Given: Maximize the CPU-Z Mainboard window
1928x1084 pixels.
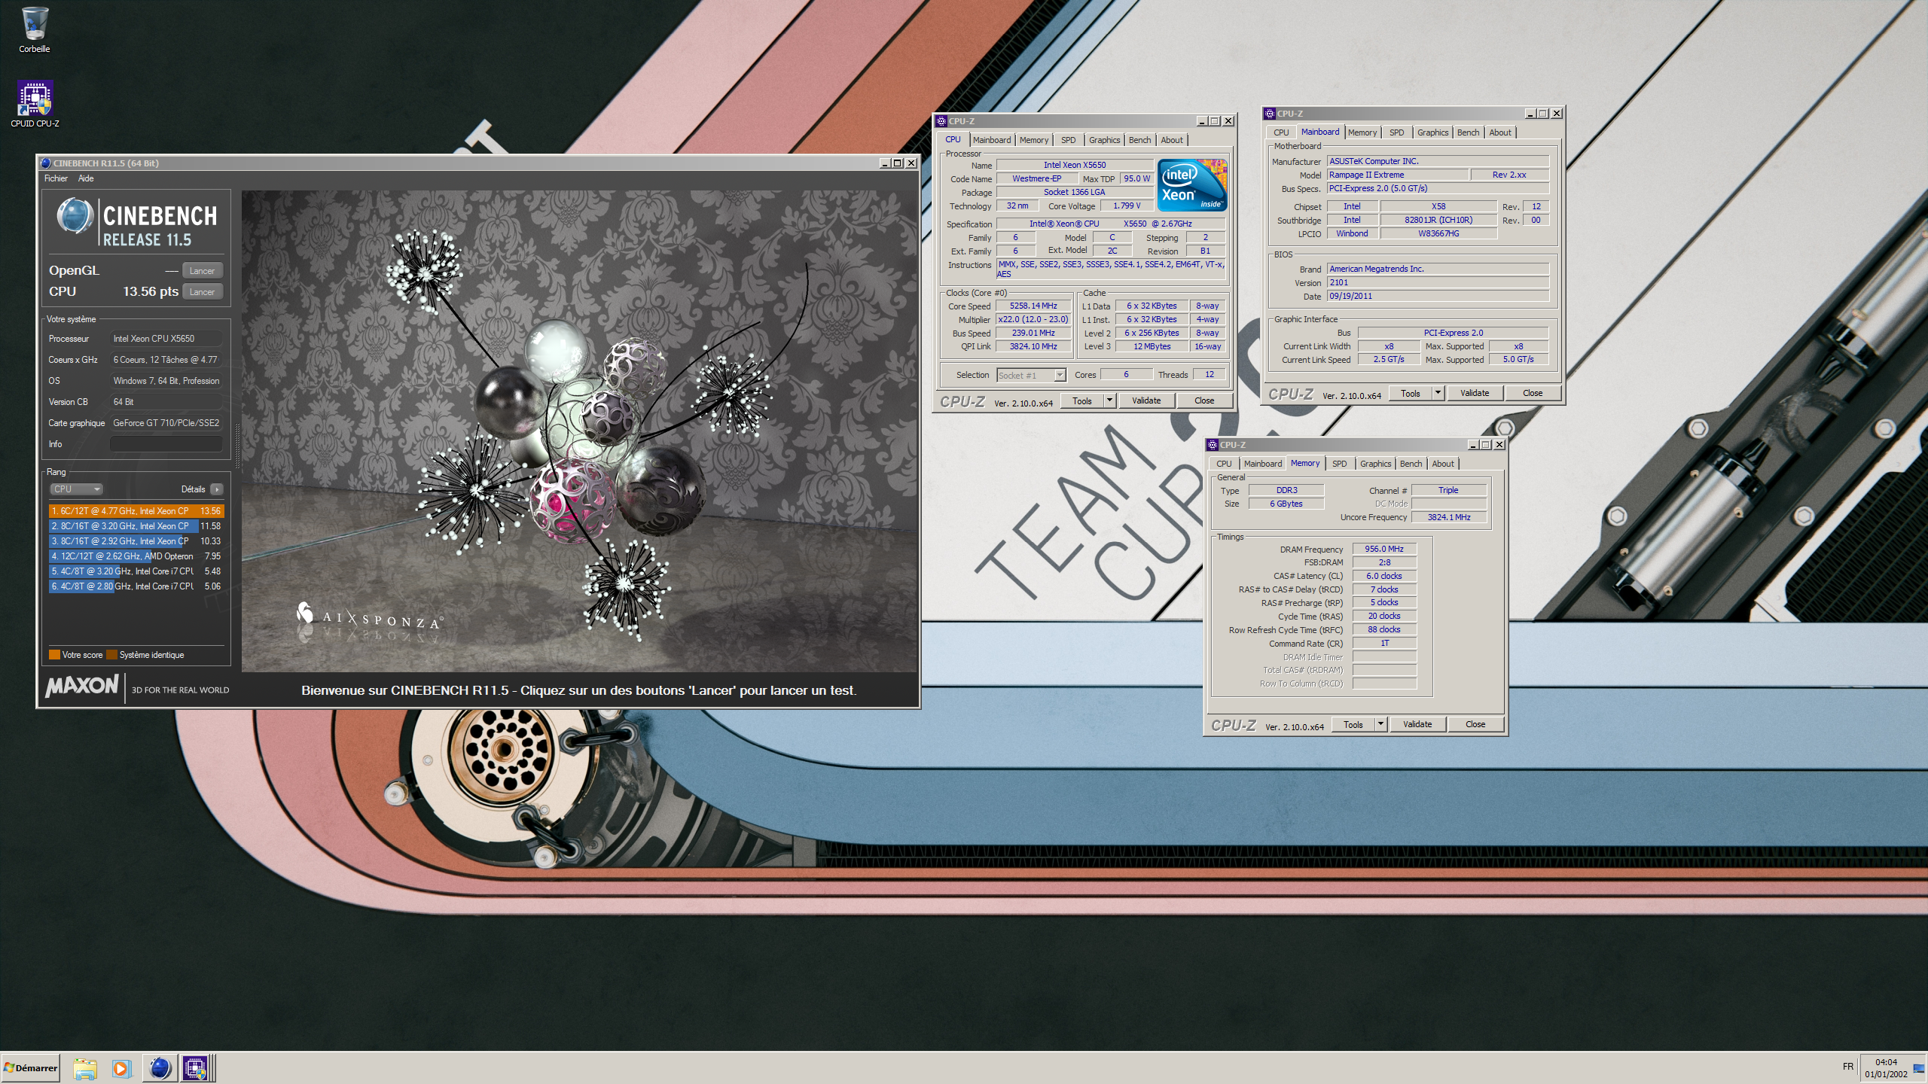Looking at the screenshot, I should pyautogui.click(x=1543, y=114).
